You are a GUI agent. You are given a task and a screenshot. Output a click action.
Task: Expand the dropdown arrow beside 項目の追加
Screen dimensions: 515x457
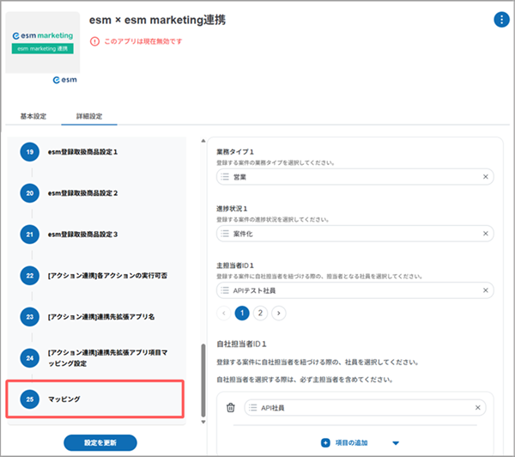pos(396,443)
